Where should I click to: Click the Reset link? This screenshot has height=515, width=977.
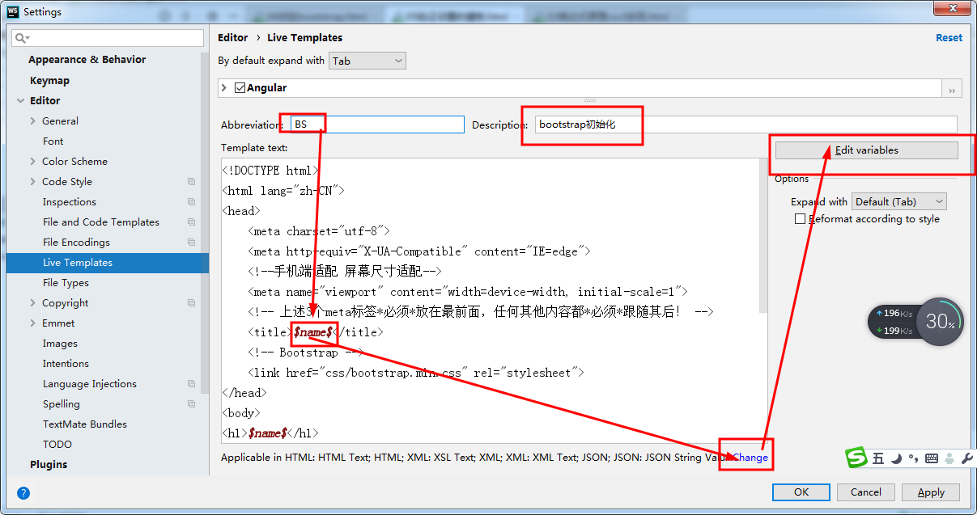pyautogui.click(x=949, y=37)
